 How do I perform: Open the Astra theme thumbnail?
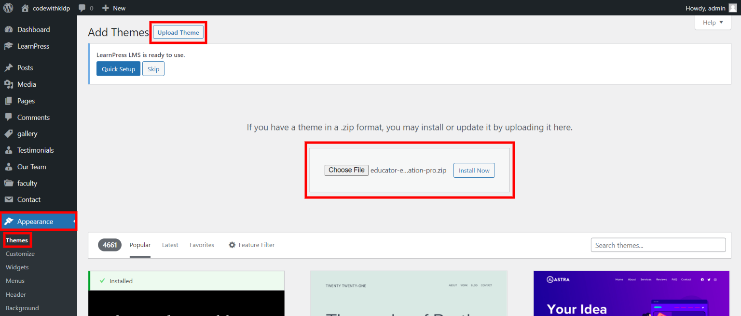pos(632,293)
